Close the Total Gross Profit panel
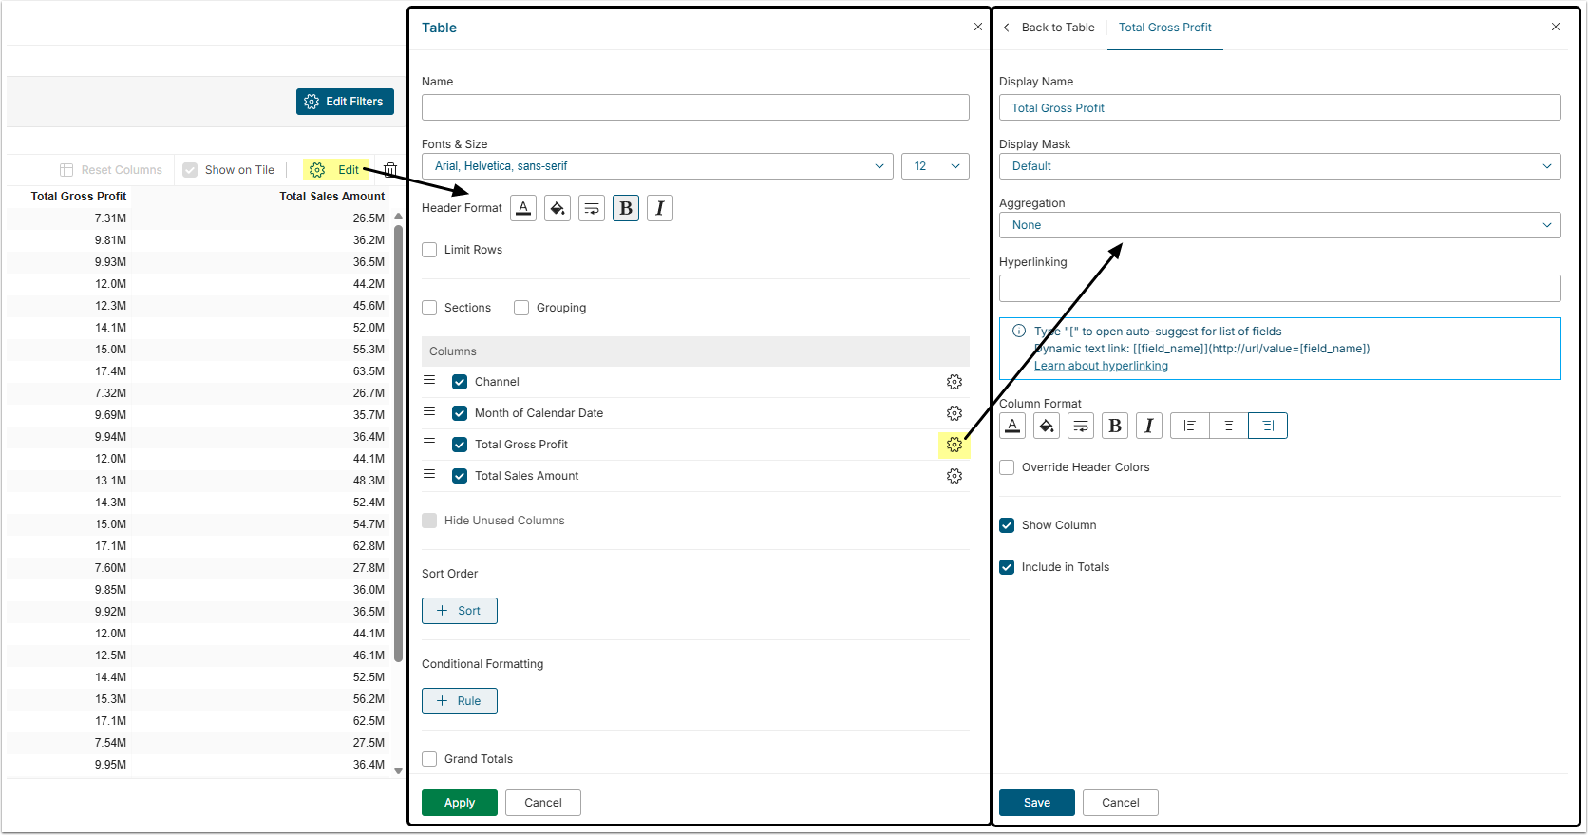 (x=1556, y=27)
